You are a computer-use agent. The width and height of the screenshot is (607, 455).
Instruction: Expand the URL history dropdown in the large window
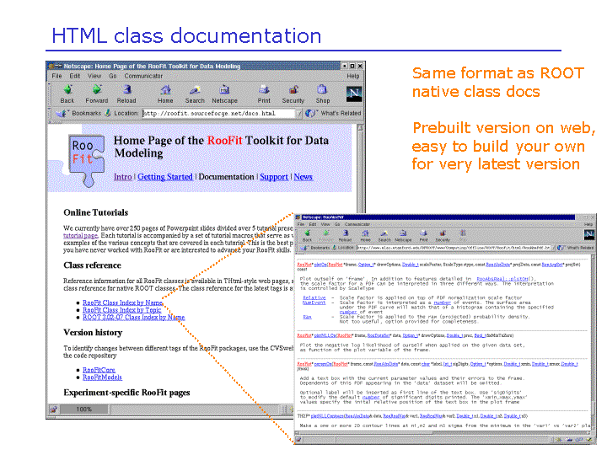pyautogui.click(x=298, y=114)
